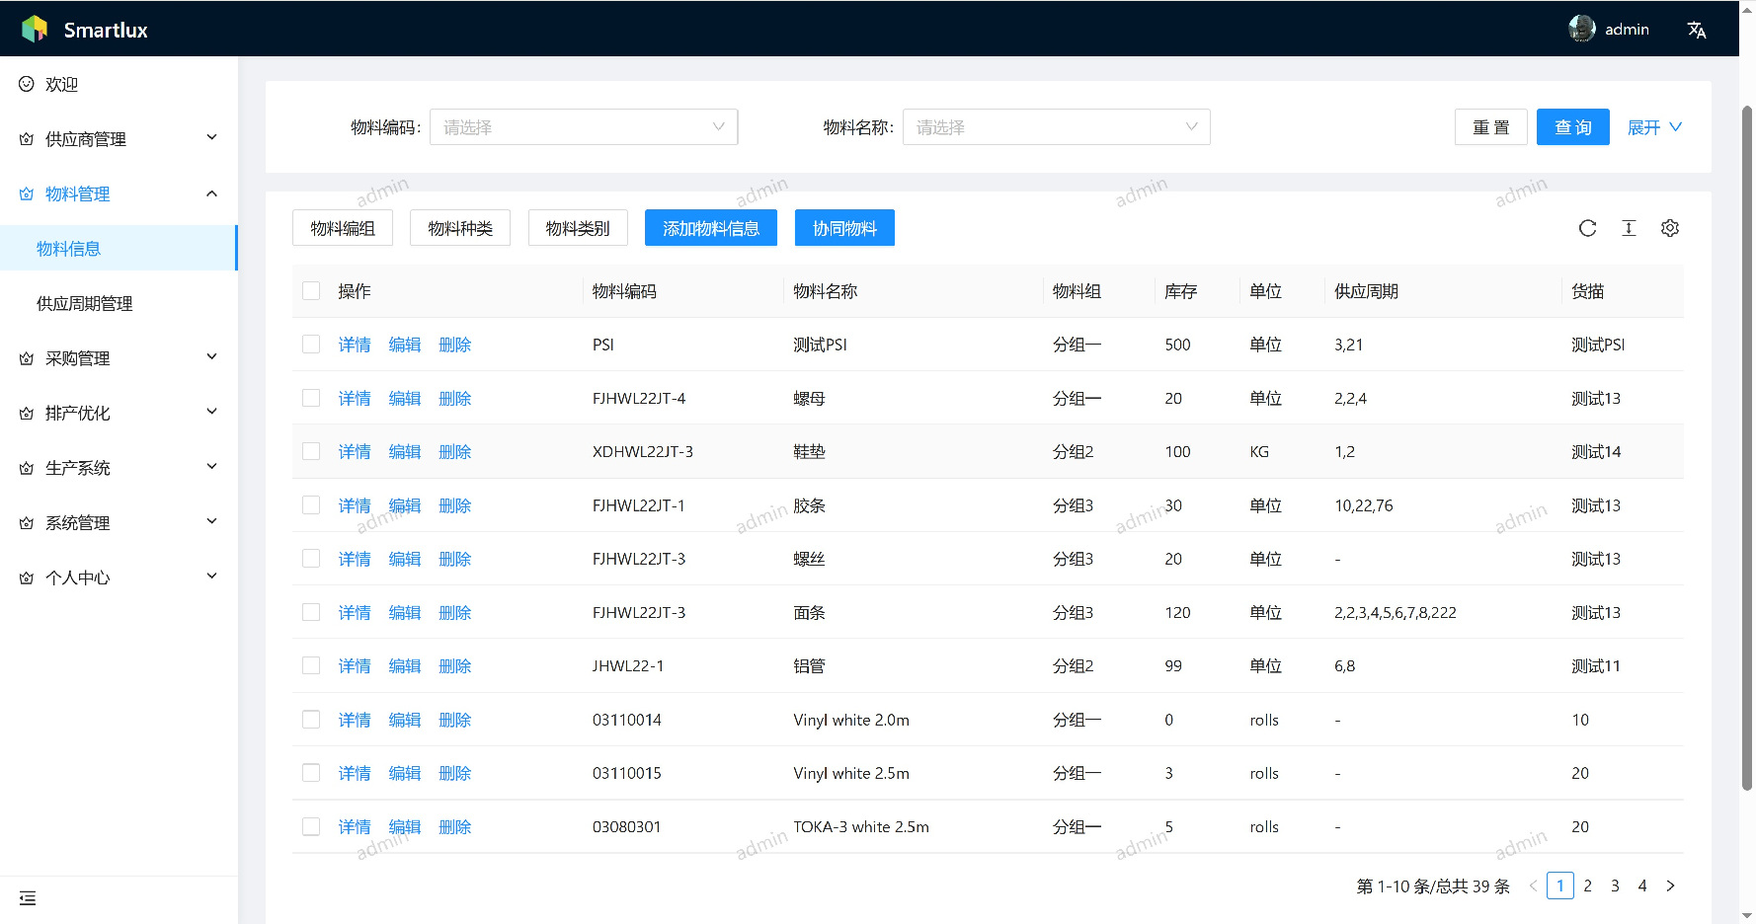Click the vertical page scrollbar
The image size is (1756, 924).
[1746, 444]
